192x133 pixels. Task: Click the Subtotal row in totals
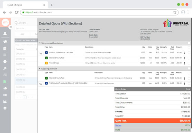[153, 112]
